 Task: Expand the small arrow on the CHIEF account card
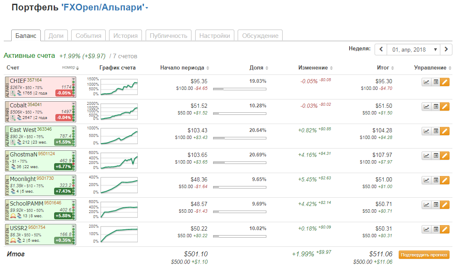(x=74, y=79)
